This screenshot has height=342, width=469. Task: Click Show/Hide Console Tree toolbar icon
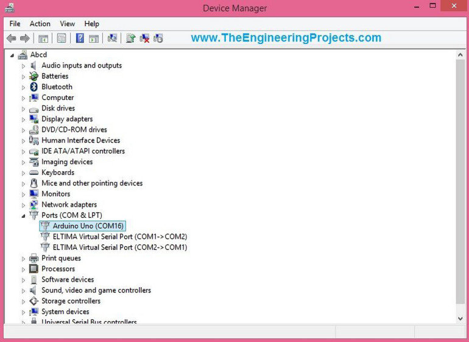(43, 38)
